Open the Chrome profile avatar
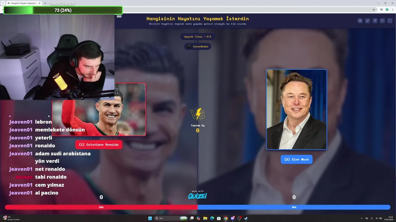396x222 pixels. coord(387,10)
